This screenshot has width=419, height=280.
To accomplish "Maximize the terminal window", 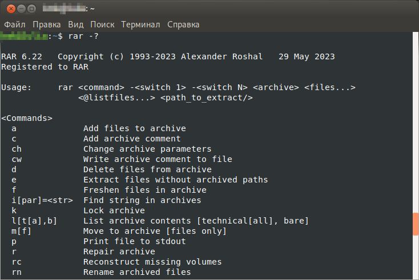I will tap(32, 9).
